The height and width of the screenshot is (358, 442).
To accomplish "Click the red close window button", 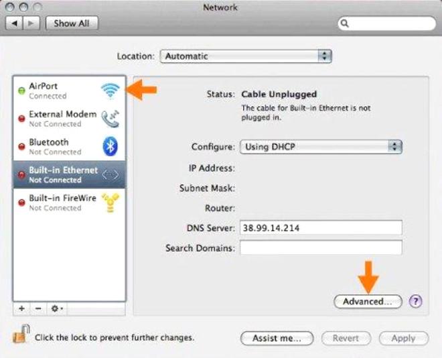I will tap(10, 7).
